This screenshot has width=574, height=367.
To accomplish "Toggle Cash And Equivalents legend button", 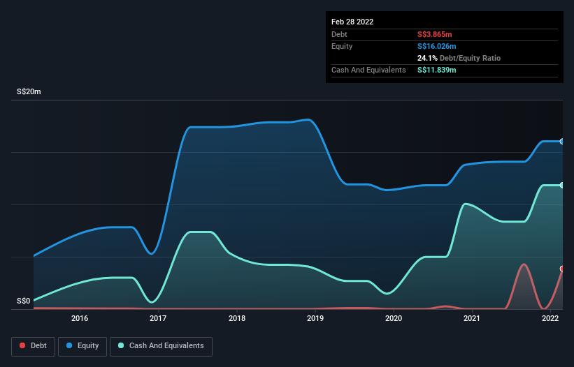I will [161, 346].
